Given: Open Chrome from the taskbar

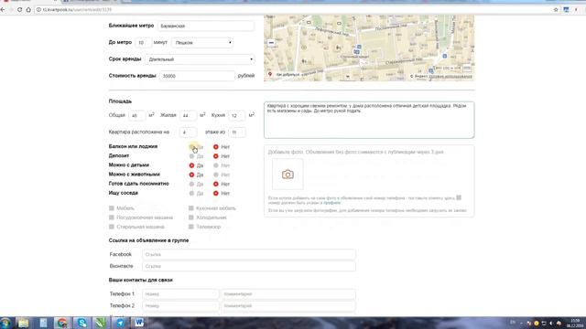Looking at the screenshot, I should click(x=62, y=323).
